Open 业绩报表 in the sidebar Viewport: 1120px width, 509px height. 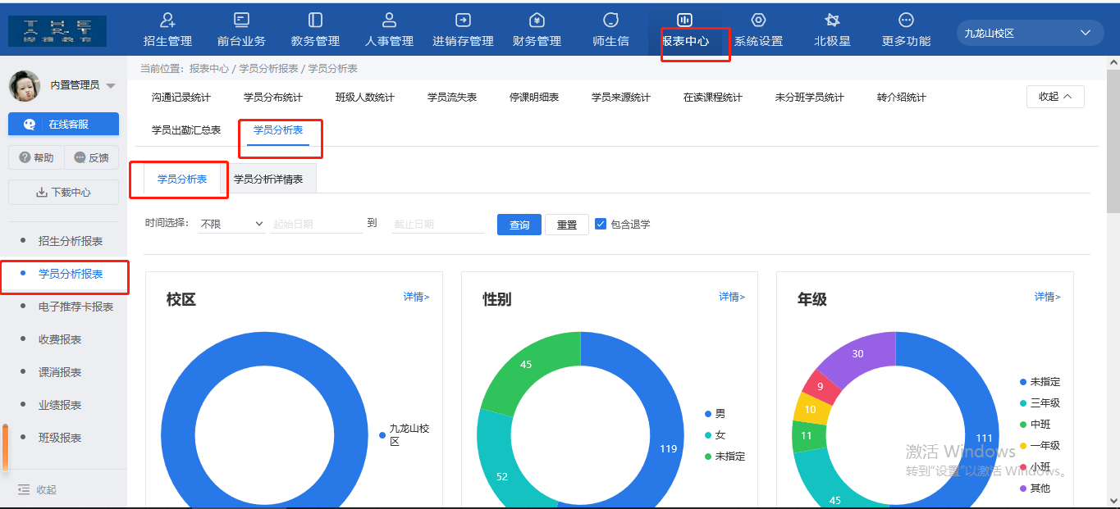(x=60, y=405)
